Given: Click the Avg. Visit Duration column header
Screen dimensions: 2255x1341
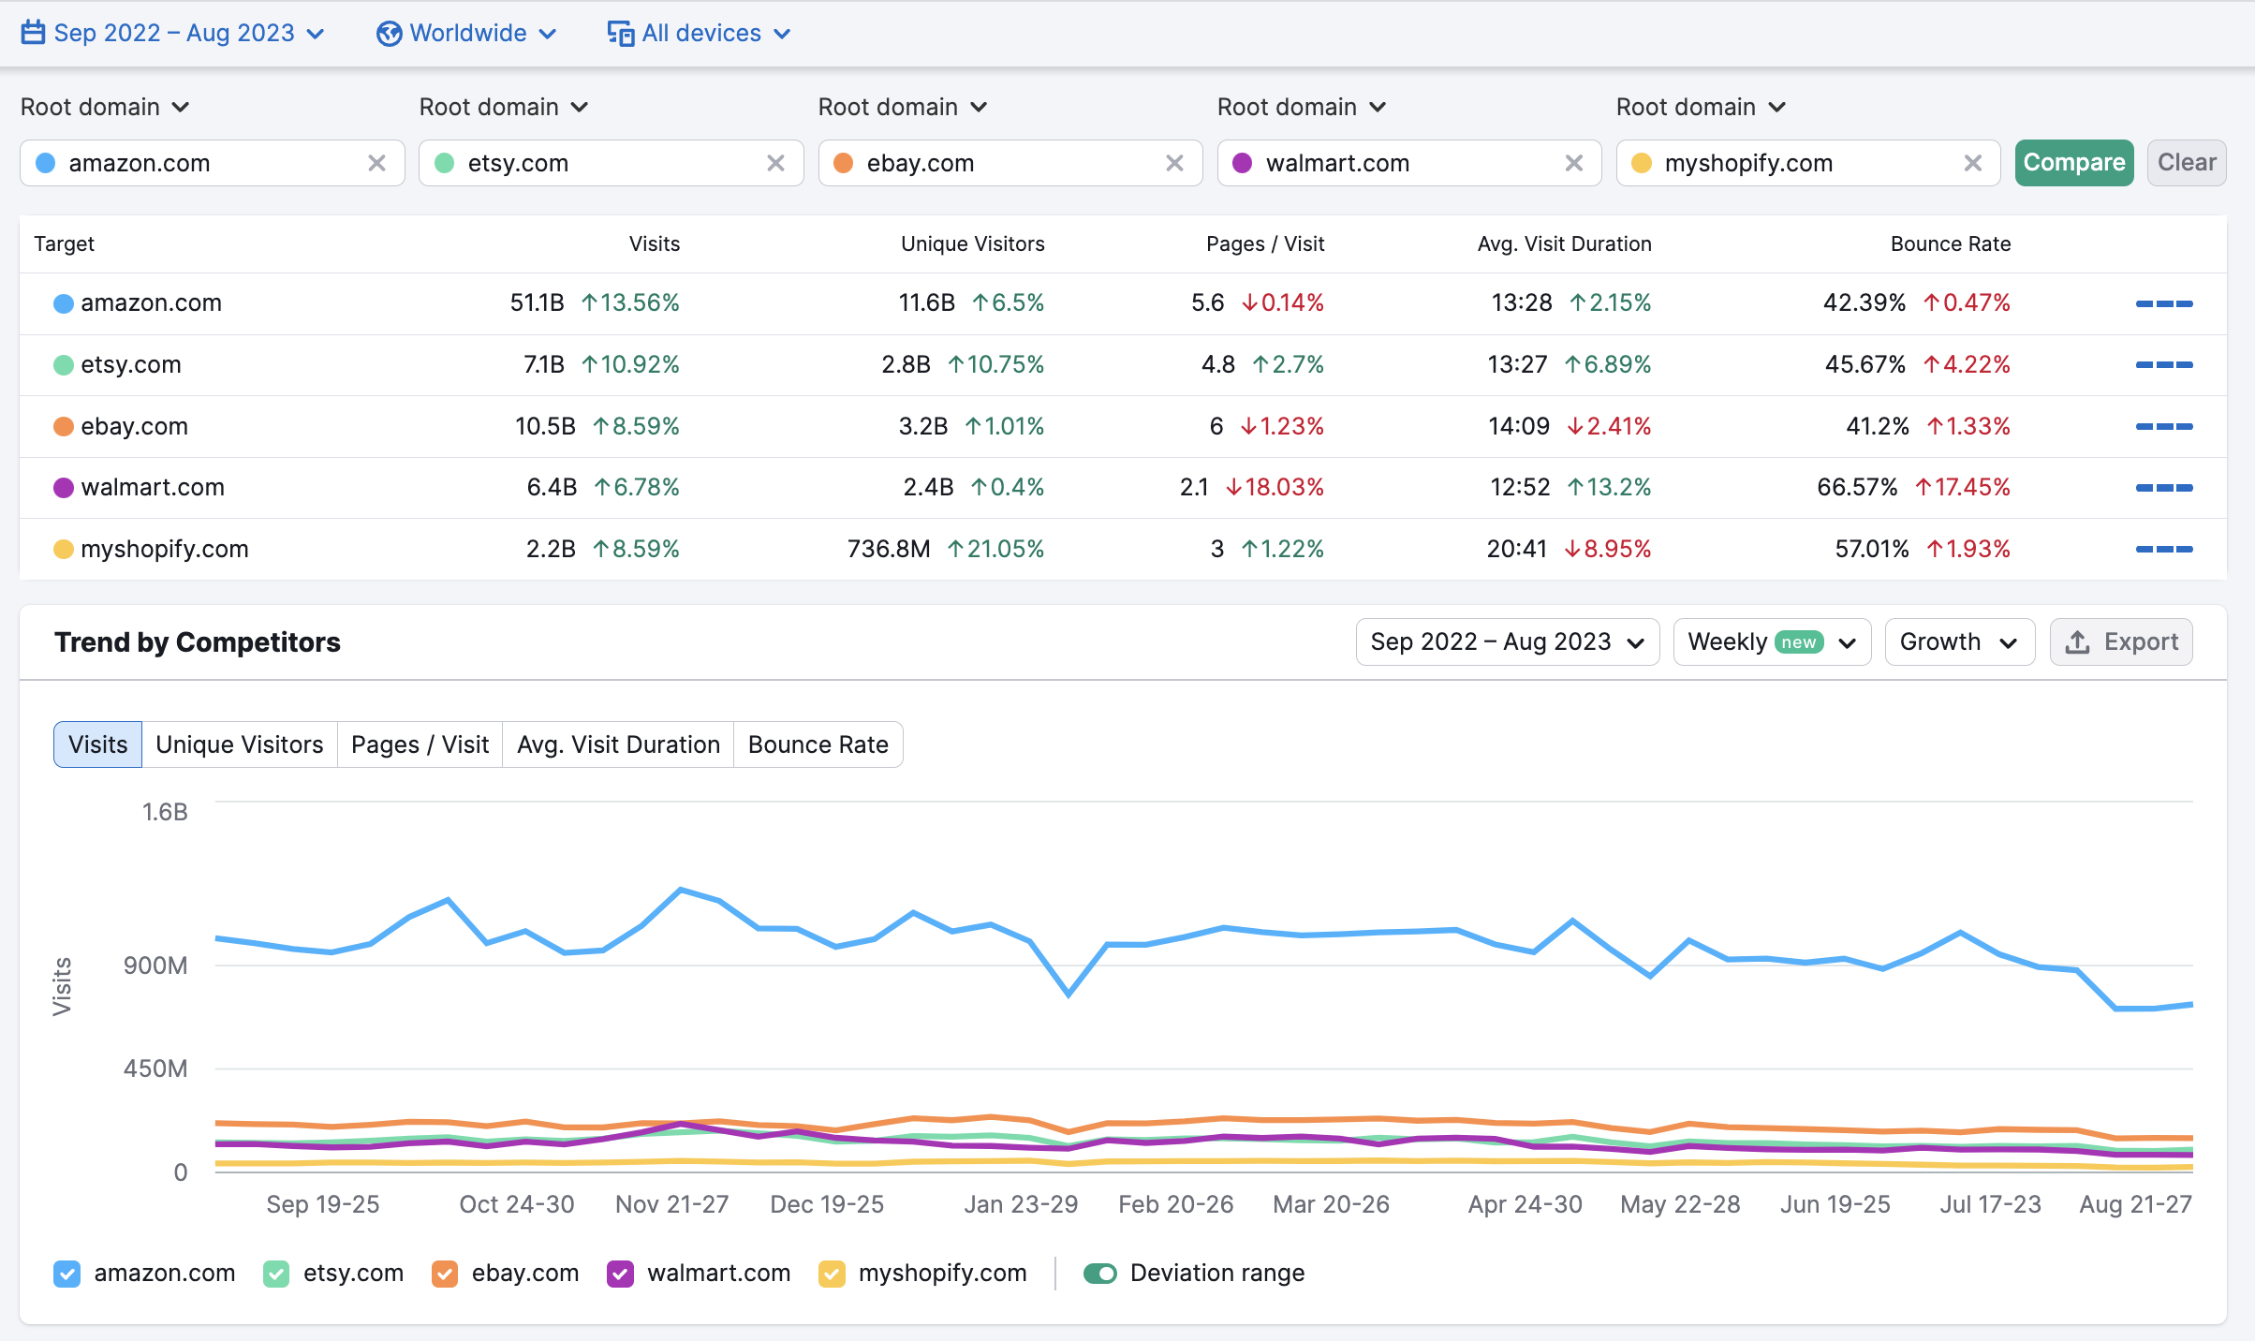Looking at the screenshot, I should click(1564, 244).
